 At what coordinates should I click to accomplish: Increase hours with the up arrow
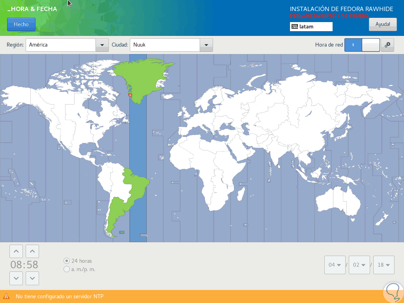16,251
